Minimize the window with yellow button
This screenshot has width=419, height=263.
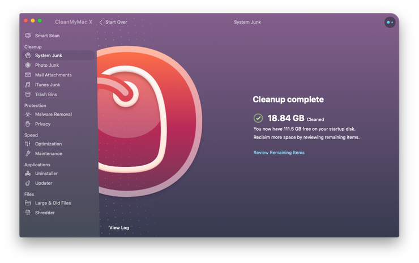coord(33,20)
